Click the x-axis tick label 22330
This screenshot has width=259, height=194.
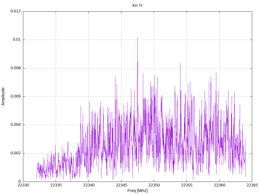point(23,185)
